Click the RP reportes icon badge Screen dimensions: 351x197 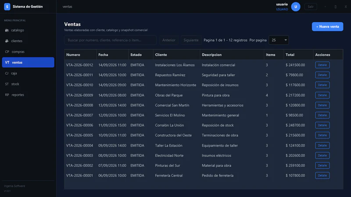point(7,95)
